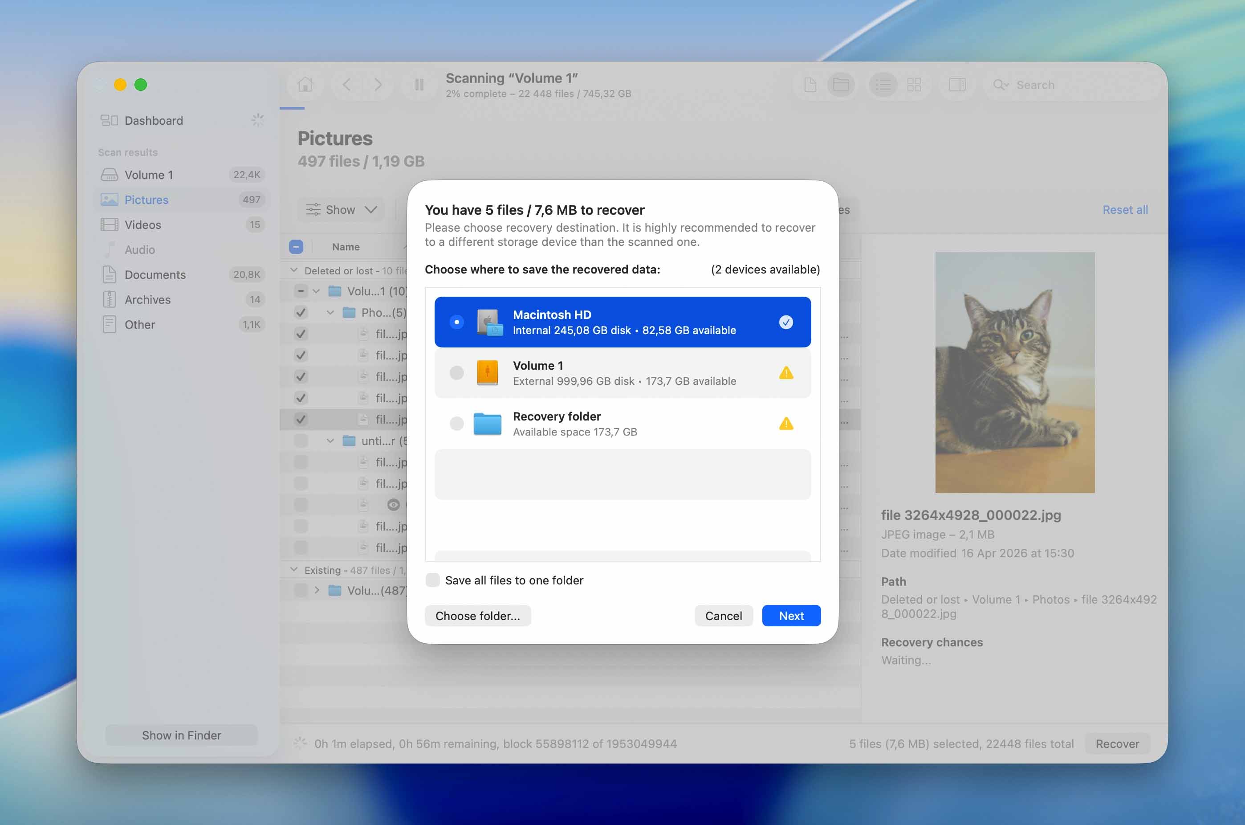
Task: Click the Dashboard loading spinner icon
Action: coord(257,120)
